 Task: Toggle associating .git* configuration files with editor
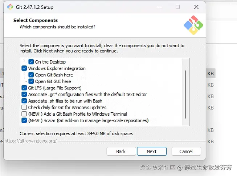click(x=24, y=95)
